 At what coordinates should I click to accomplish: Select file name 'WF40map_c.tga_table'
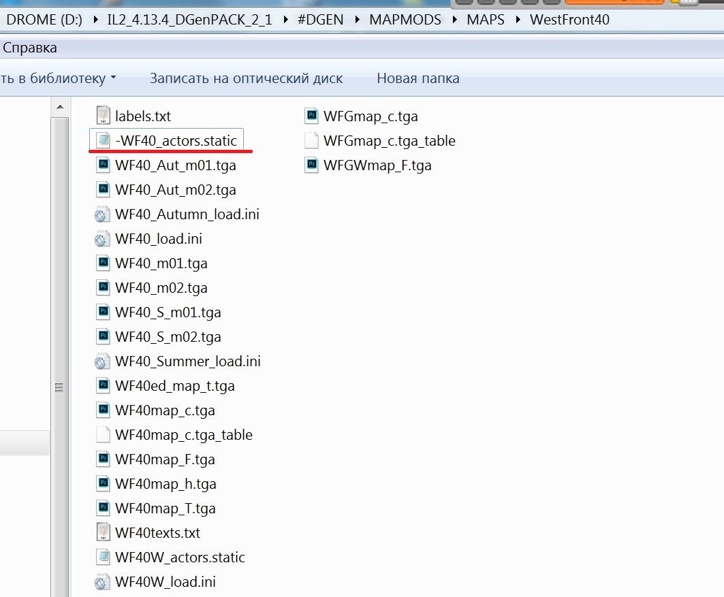(184, 435)
